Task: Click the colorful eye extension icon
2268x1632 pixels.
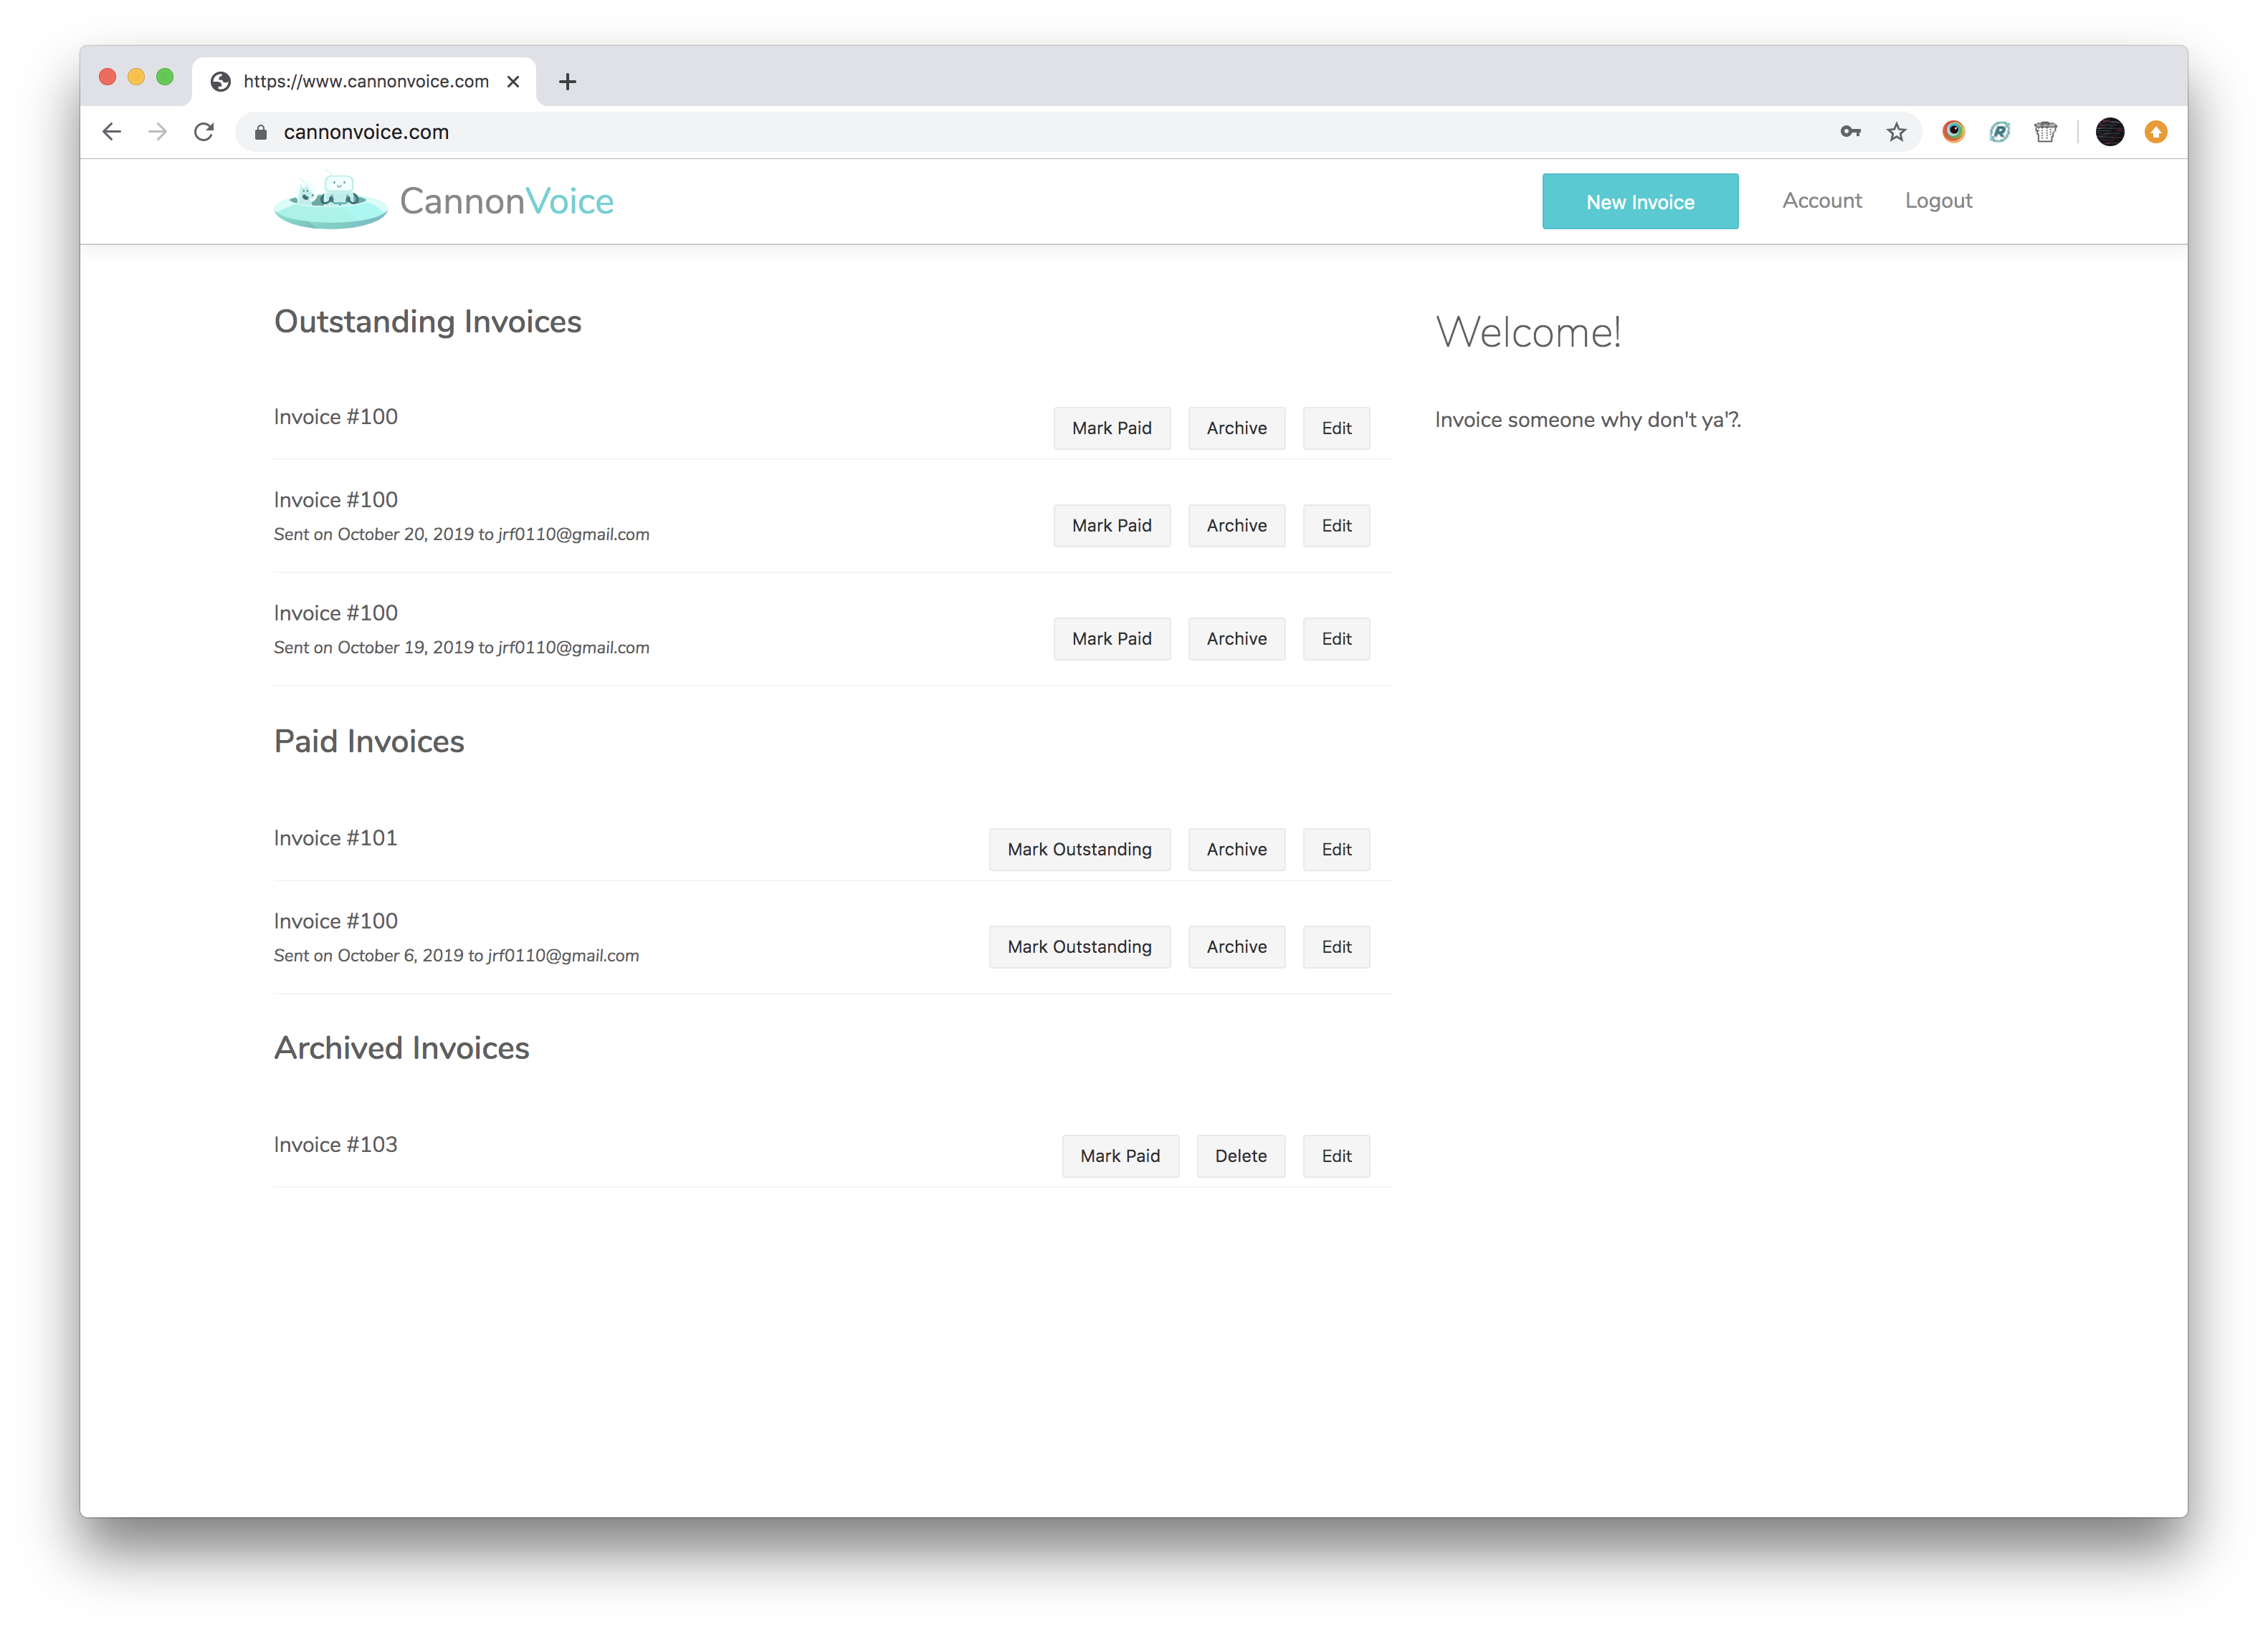Action: [x=1953, y=132]
